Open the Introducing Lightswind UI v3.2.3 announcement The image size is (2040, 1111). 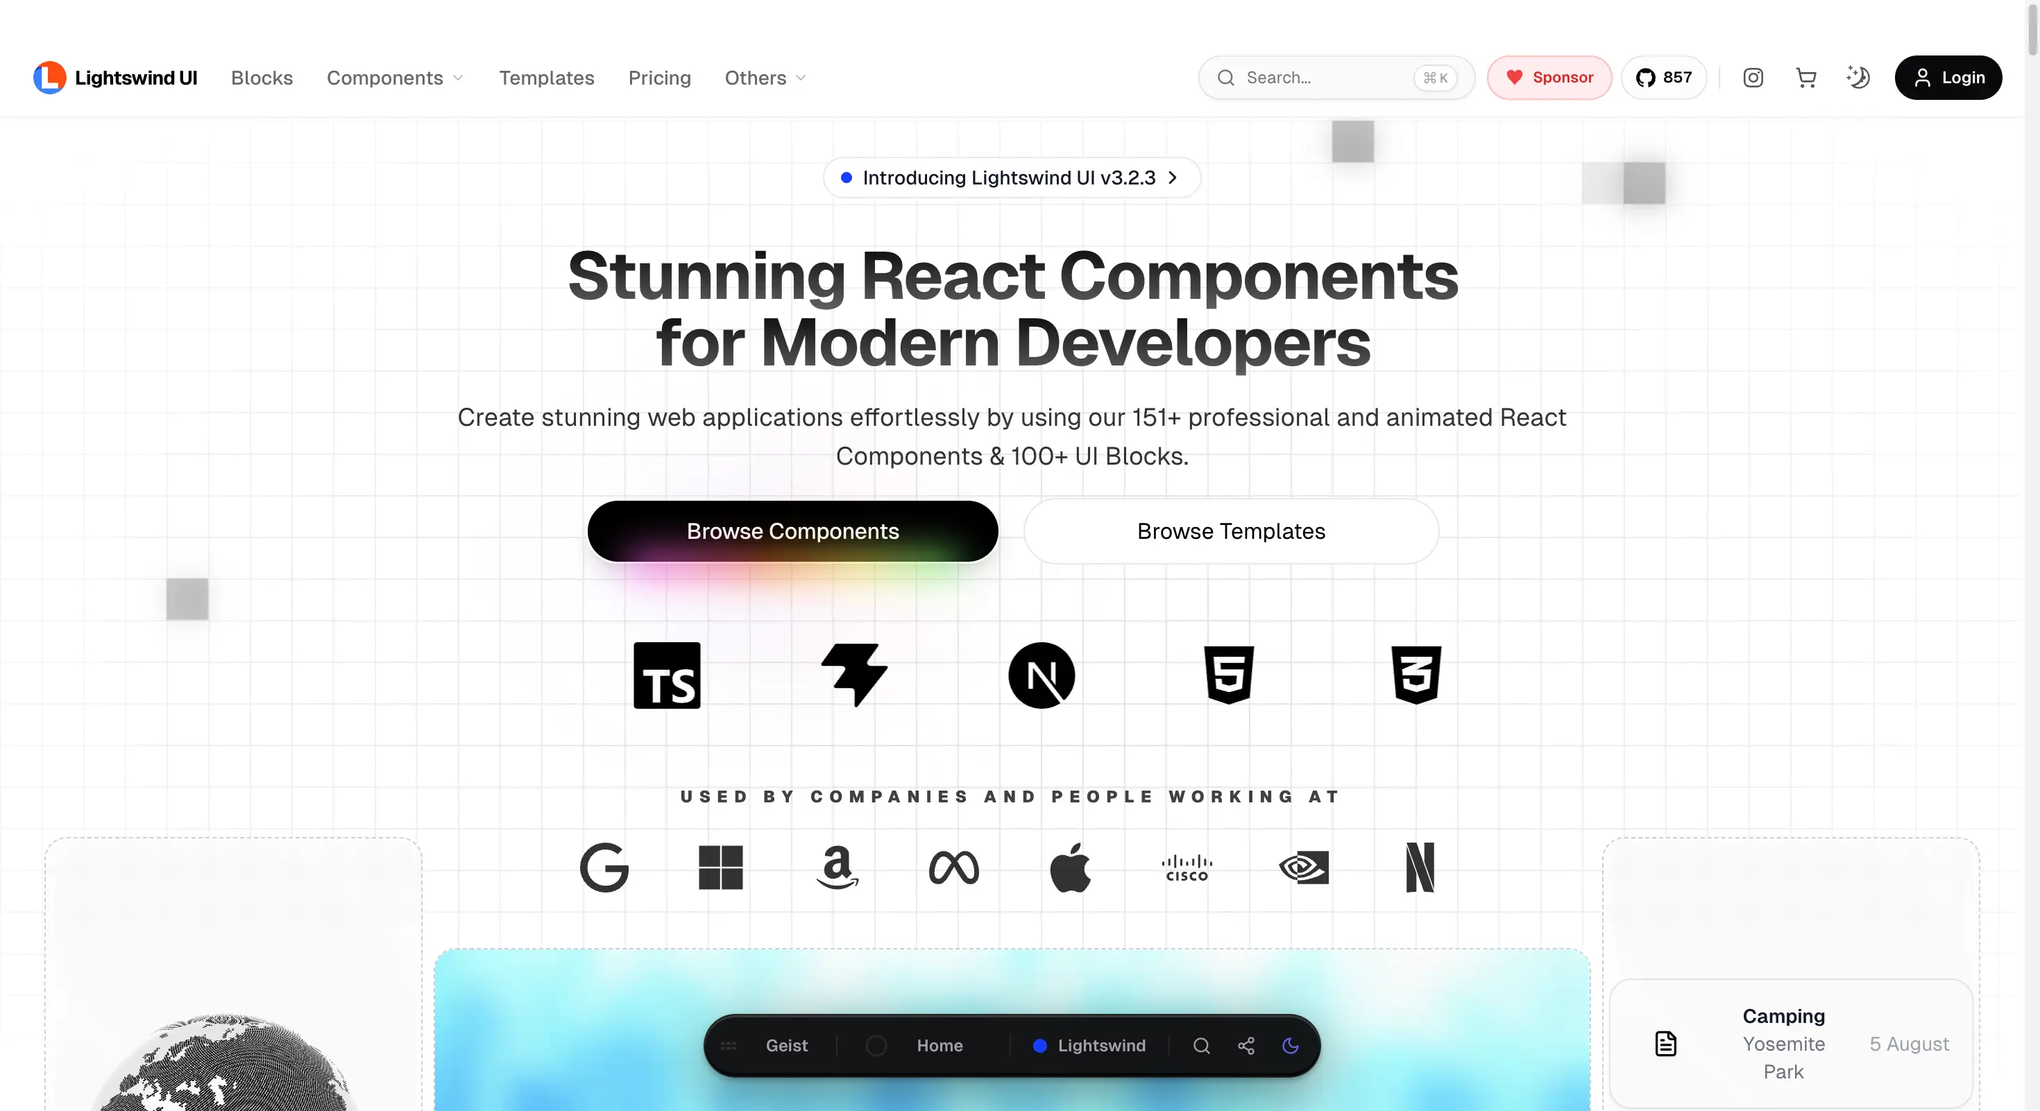[x=1012, y=178]
